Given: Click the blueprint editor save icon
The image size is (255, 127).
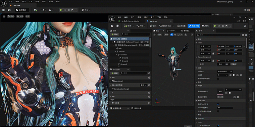Looking at the screenshot, I should [x=112, y=26].
